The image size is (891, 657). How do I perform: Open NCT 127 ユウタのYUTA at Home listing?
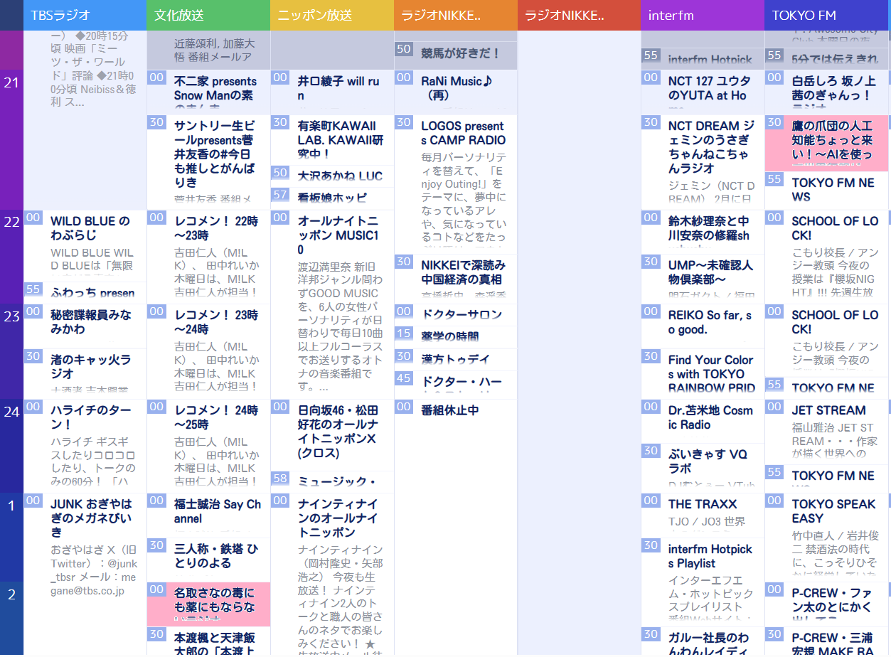click(x=708, y=88)
